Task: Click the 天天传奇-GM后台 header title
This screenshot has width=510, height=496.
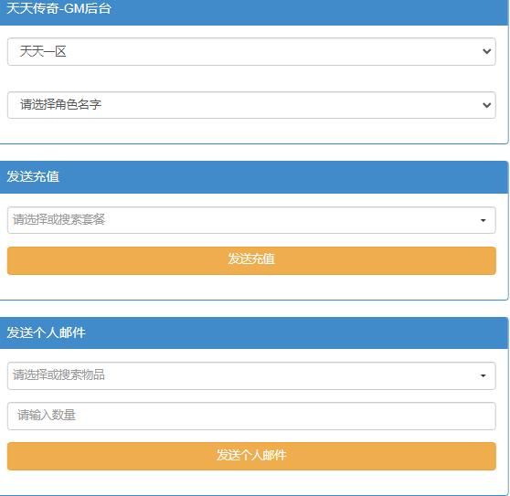Action: click(58, 8)
